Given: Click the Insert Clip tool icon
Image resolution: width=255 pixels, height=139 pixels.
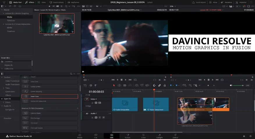Looking at the screenshot, I should [x=137, y=85].
